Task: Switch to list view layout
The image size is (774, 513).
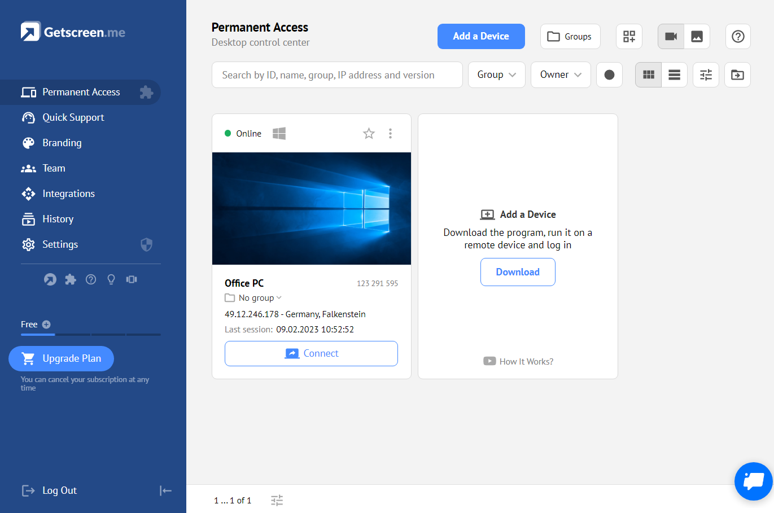Action: click(x=674, y=75)
